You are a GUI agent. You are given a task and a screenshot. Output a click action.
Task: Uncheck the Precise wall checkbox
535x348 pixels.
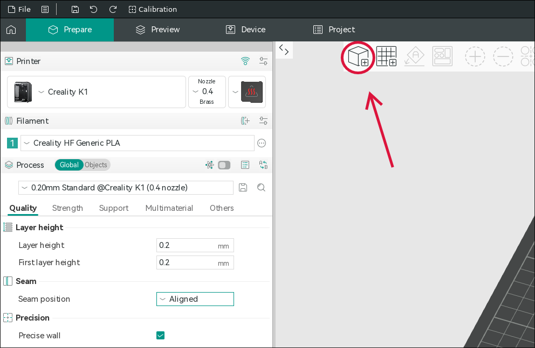(x=160, y=336)
